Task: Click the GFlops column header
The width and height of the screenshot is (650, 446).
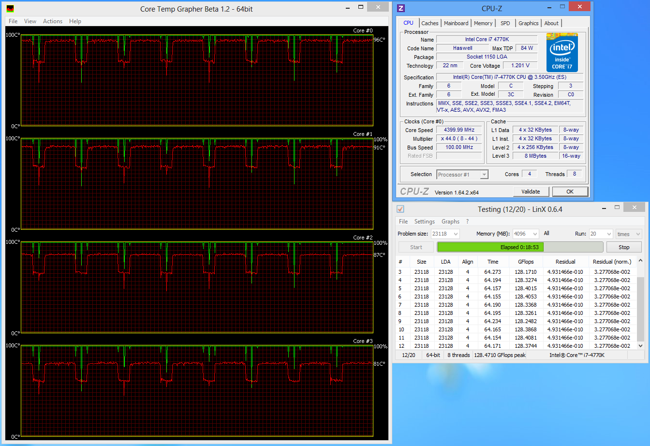Action: 525,262
